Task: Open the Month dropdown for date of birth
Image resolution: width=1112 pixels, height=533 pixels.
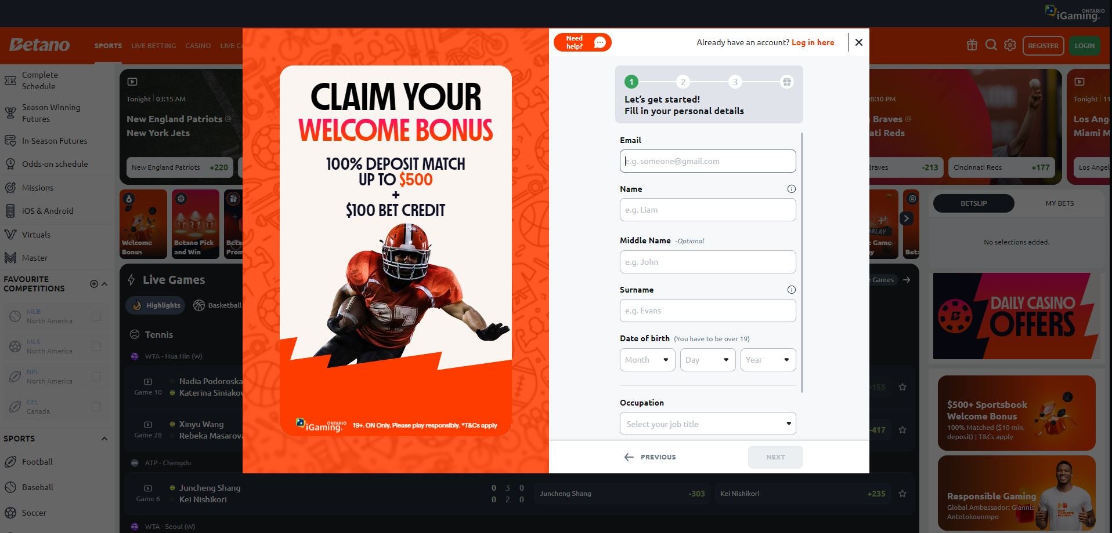Action: tap(647, 360)
